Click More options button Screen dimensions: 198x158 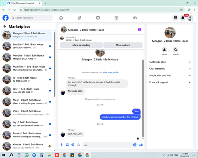point(123,45)
